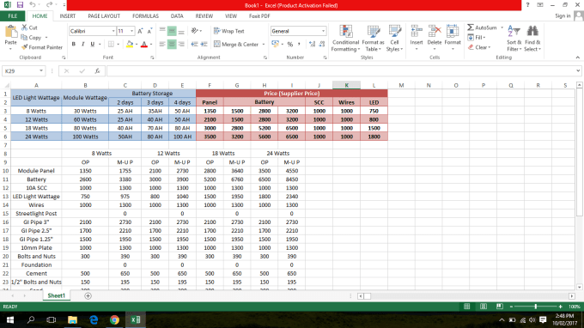Click in the formula bar input
Viewport: 584px width, 328px height.
341,70
